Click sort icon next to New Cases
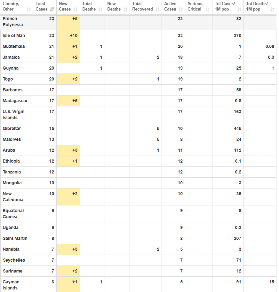279x292 pixels. point(76,10)
